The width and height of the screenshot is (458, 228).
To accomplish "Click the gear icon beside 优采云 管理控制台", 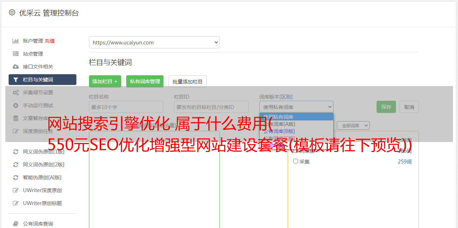I will coord(12,13).
